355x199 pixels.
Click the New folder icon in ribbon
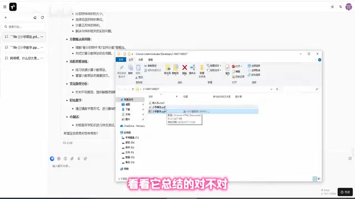click(202, 71)
